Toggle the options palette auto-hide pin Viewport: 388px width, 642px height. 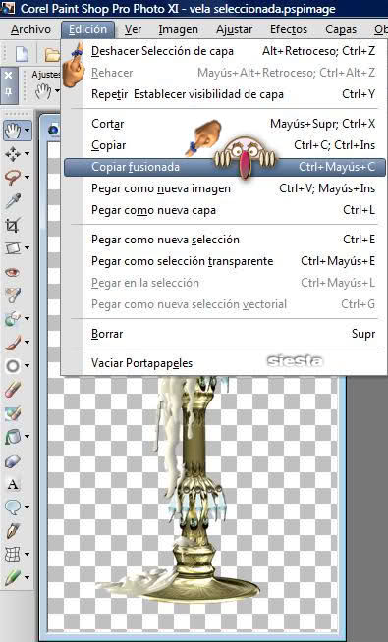(8, 91)
